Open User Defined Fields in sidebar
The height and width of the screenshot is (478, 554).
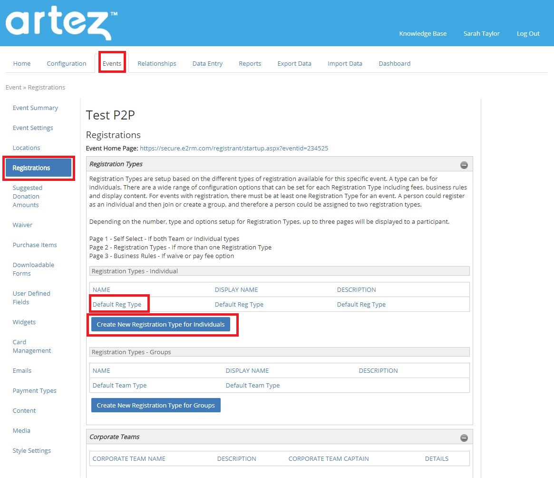[31, 298]
